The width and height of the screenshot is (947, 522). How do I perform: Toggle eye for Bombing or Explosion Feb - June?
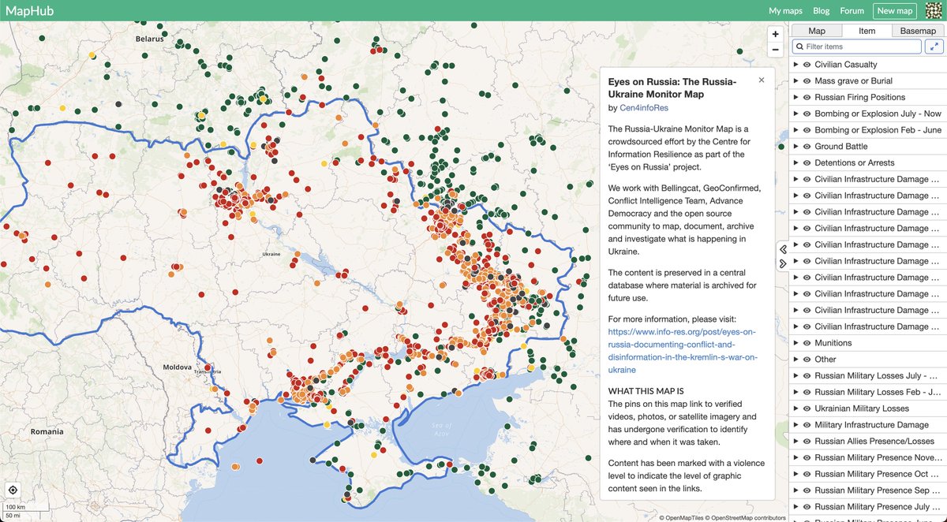pos(807,130)
